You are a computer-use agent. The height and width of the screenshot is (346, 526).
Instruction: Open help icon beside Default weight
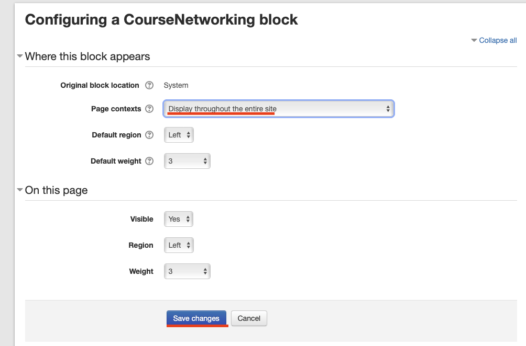(x=149, y=161)
